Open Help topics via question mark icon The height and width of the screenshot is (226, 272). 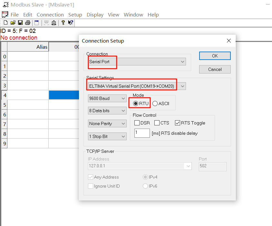pos(63,23)
